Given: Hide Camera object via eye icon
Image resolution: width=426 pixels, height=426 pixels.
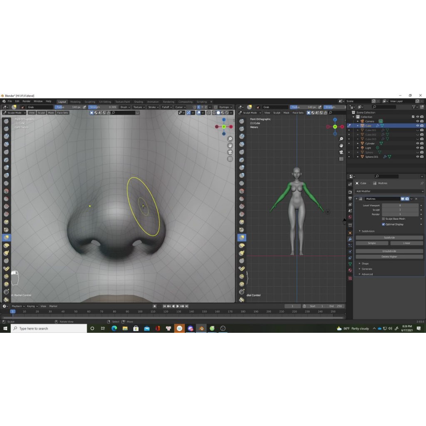Looking at the screenshot, I should (x=418, y=121).
